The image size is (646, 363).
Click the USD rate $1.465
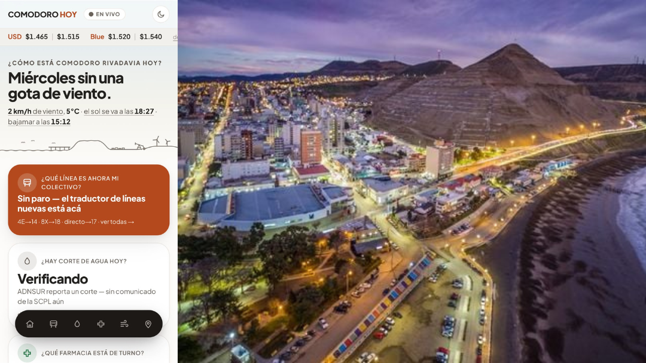(x=36, y=36)
